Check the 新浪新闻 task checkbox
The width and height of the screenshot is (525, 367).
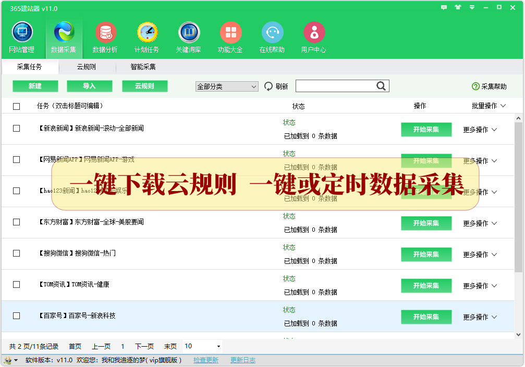click(16, 129)
